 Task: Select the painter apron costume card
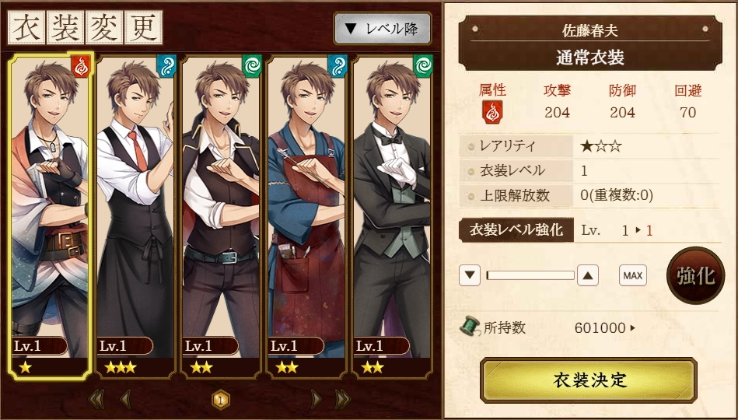click(306, 216)
